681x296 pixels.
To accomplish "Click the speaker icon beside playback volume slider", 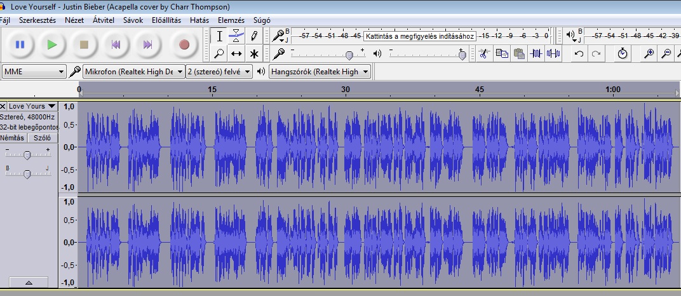I will [x=377, y=54].
